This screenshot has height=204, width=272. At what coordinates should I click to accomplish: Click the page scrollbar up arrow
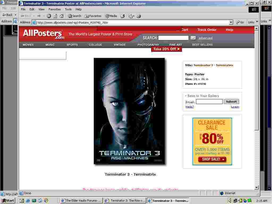257,28
